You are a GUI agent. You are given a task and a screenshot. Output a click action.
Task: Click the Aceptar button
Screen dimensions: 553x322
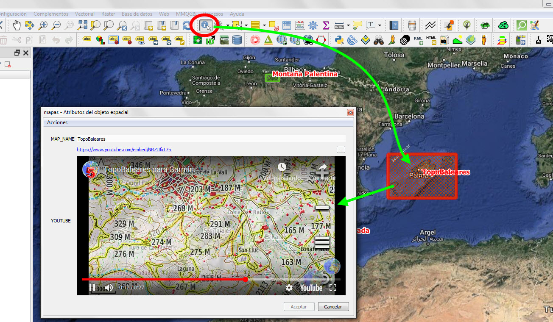[x=299, y=307]
